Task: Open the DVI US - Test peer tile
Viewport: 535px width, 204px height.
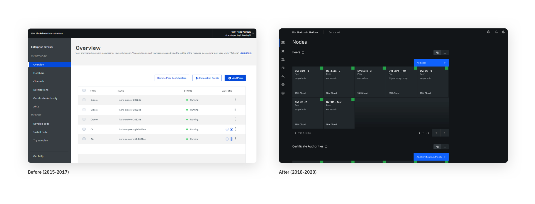Action: (x=339, y=113)
